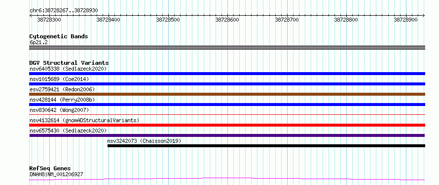Click right arrowhead of the coordinate ruler
Viewport: 439px width, 185px height.
[424, 16]
